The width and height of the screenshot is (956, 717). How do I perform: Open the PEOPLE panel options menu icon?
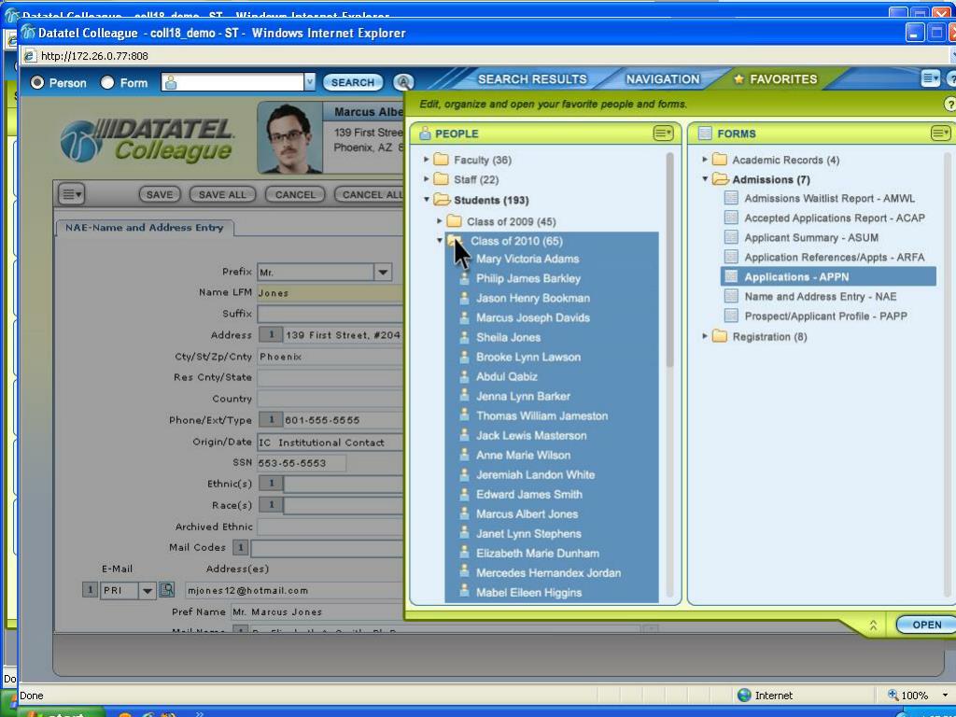(x=664, y=133)
